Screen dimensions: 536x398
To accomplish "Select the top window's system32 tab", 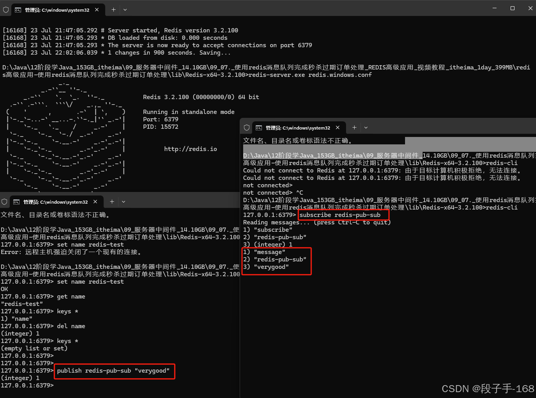I will click(x=57, y=10).
